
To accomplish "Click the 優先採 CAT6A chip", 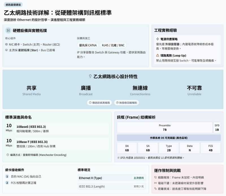I will click(88, 45).
